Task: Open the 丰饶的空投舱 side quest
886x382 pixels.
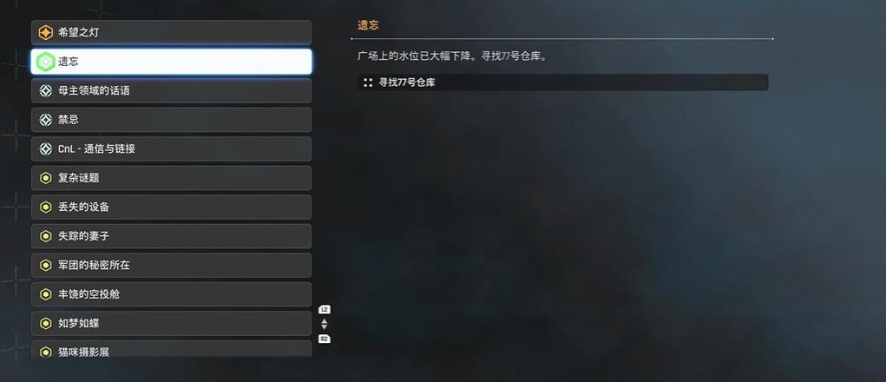Action: point(171,294)
